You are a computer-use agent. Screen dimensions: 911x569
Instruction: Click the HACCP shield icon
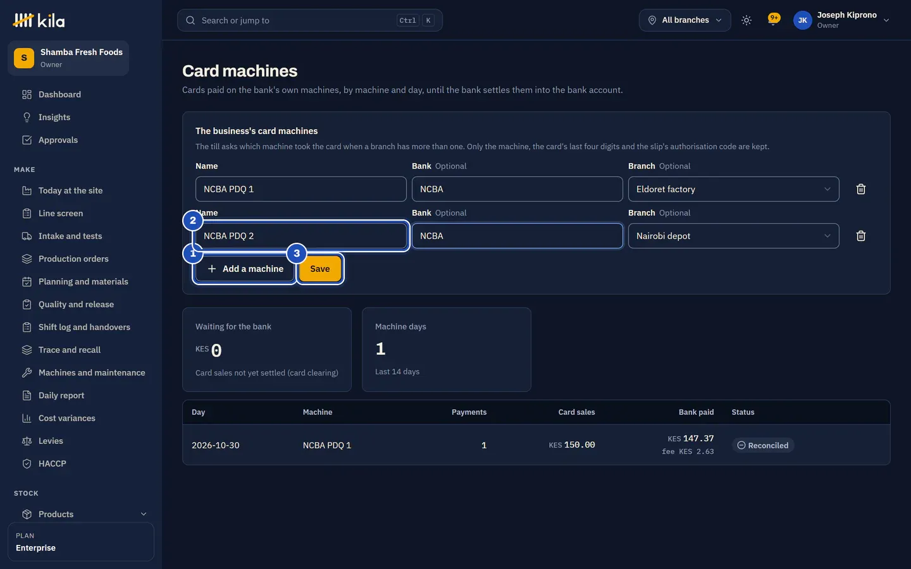tap(27, 463)
